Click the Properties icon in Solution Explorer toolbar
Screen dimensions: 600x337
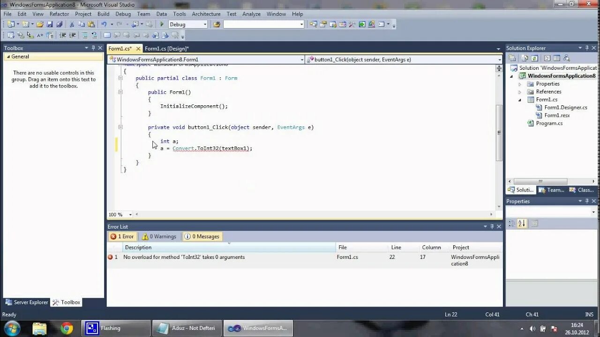[x=512, y=58]
